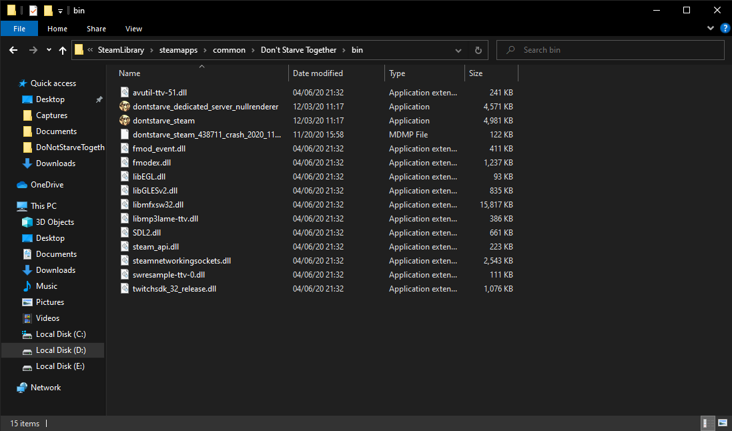
Task: Sort files by the Date modified column
Action: [x=318, y=73]
